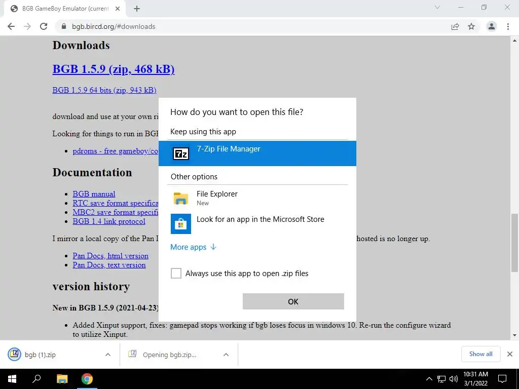Switch to BGB GameBoy Emulator tab
Screen dimensions: 519x389
(65, 9)
